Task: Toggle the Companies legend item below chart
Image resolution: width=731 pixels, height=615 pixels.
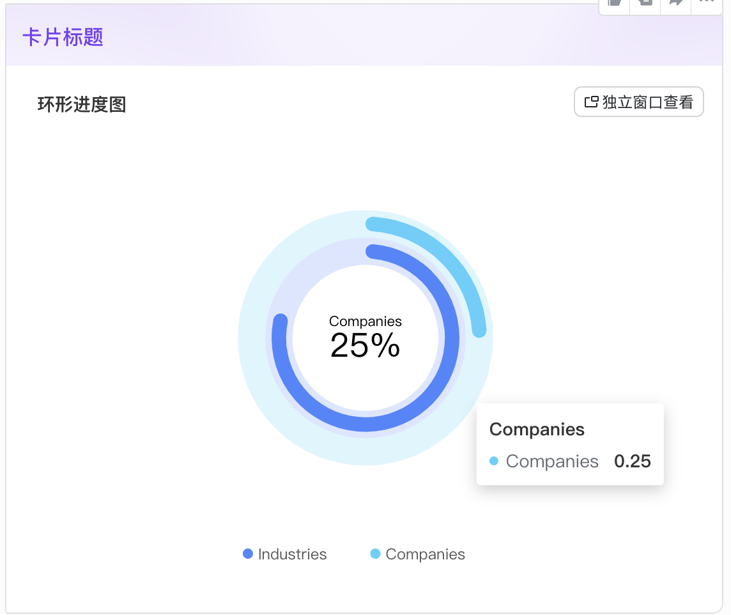Action: tap(417, 554)
